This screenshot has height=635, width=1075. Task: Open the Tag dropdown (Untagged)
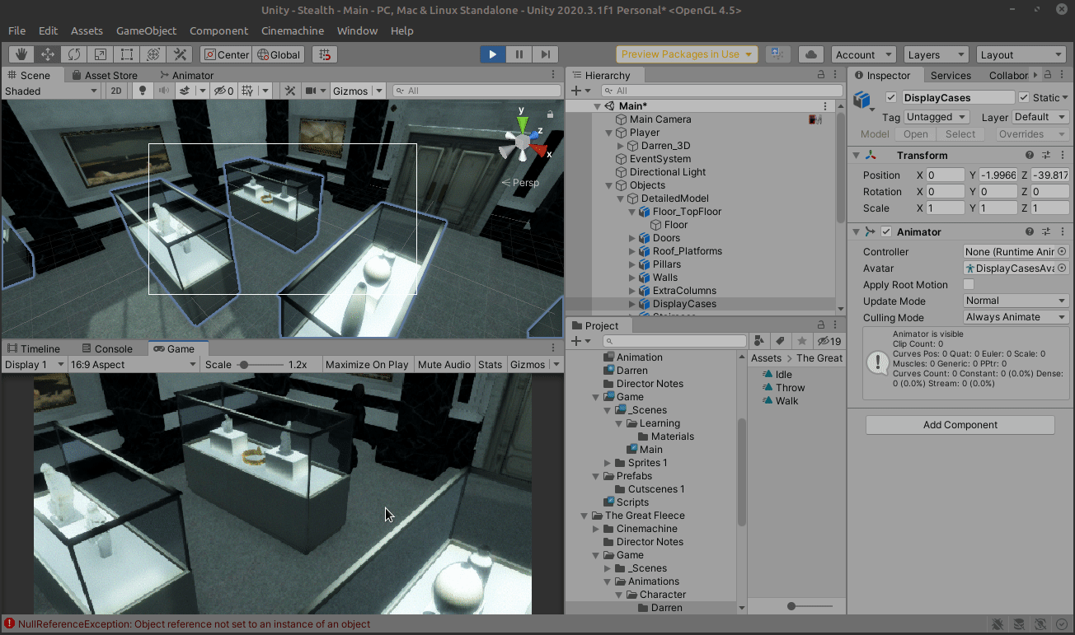click(937, 117)
